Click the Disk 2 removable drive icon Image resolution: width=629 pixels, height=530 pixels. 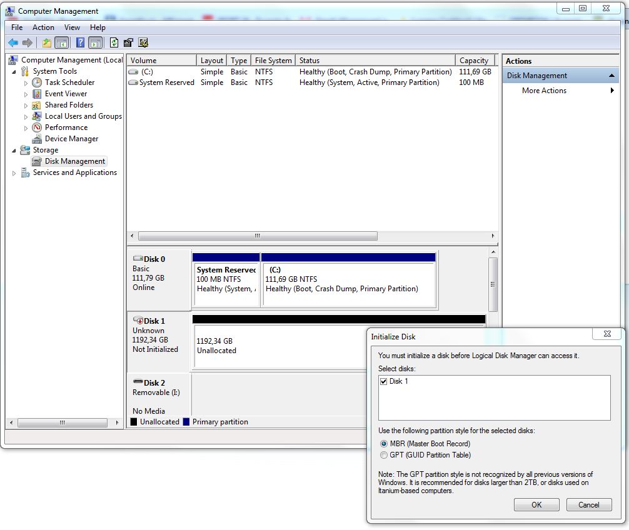click(138, 382)
